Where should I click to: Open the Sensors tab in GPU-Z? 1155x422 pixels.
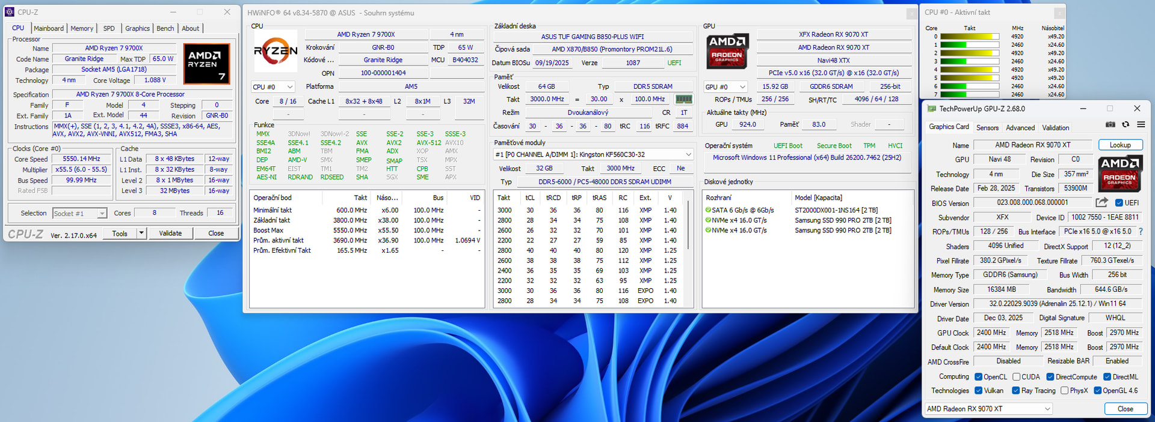tap(987, 128)
